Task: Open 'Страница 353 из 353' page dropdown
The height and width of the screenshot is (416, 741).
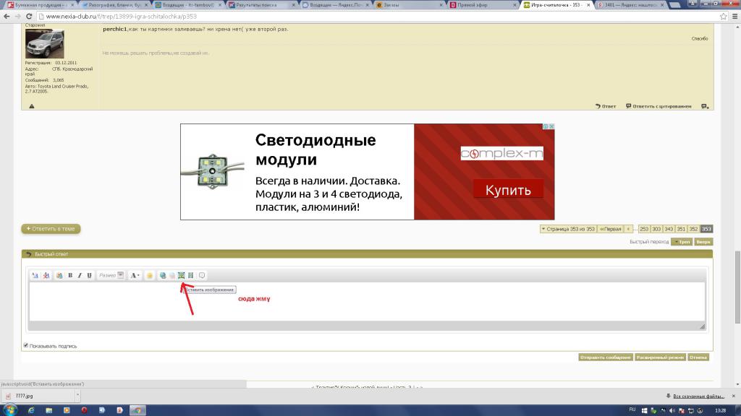Action: click(568, 229)
